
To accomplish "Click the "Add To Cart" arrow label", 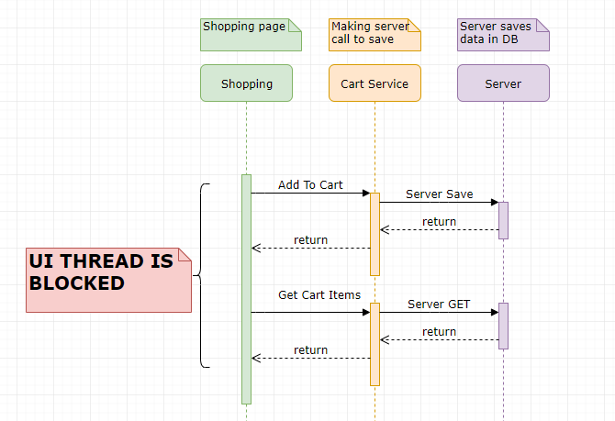I will 310,184.
